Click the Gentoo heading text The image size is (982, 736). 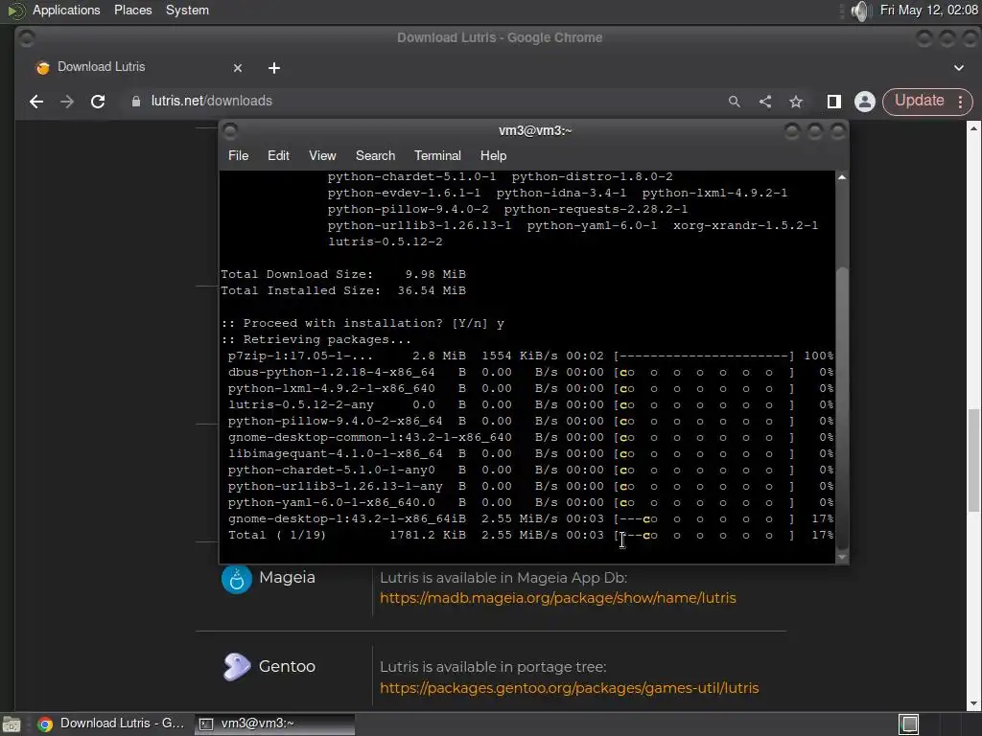click(x=287, y=667)
